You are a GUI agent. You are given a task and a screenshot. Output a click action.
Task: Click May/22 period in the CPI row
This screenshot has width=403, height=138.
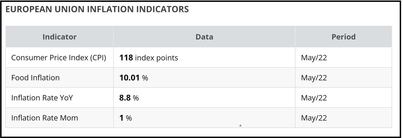[x=314, y=58]
